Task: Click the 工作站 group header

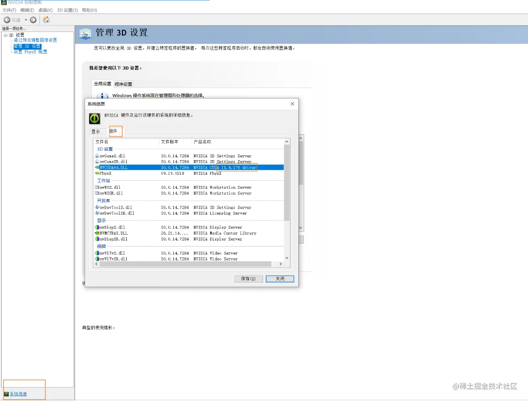Action: pos(104,181)
